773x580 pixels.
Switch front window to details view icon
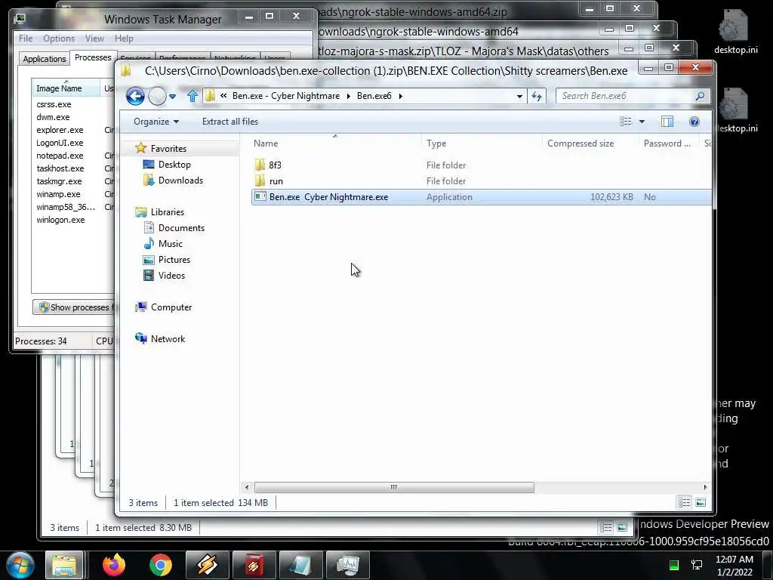[684, 502]
